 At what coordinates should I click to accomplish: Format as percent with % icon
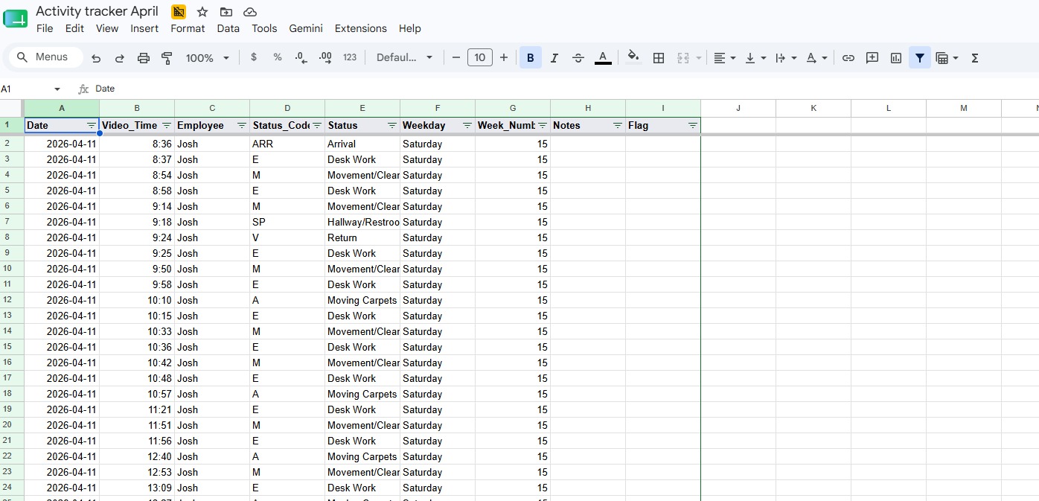pos(278,57)
